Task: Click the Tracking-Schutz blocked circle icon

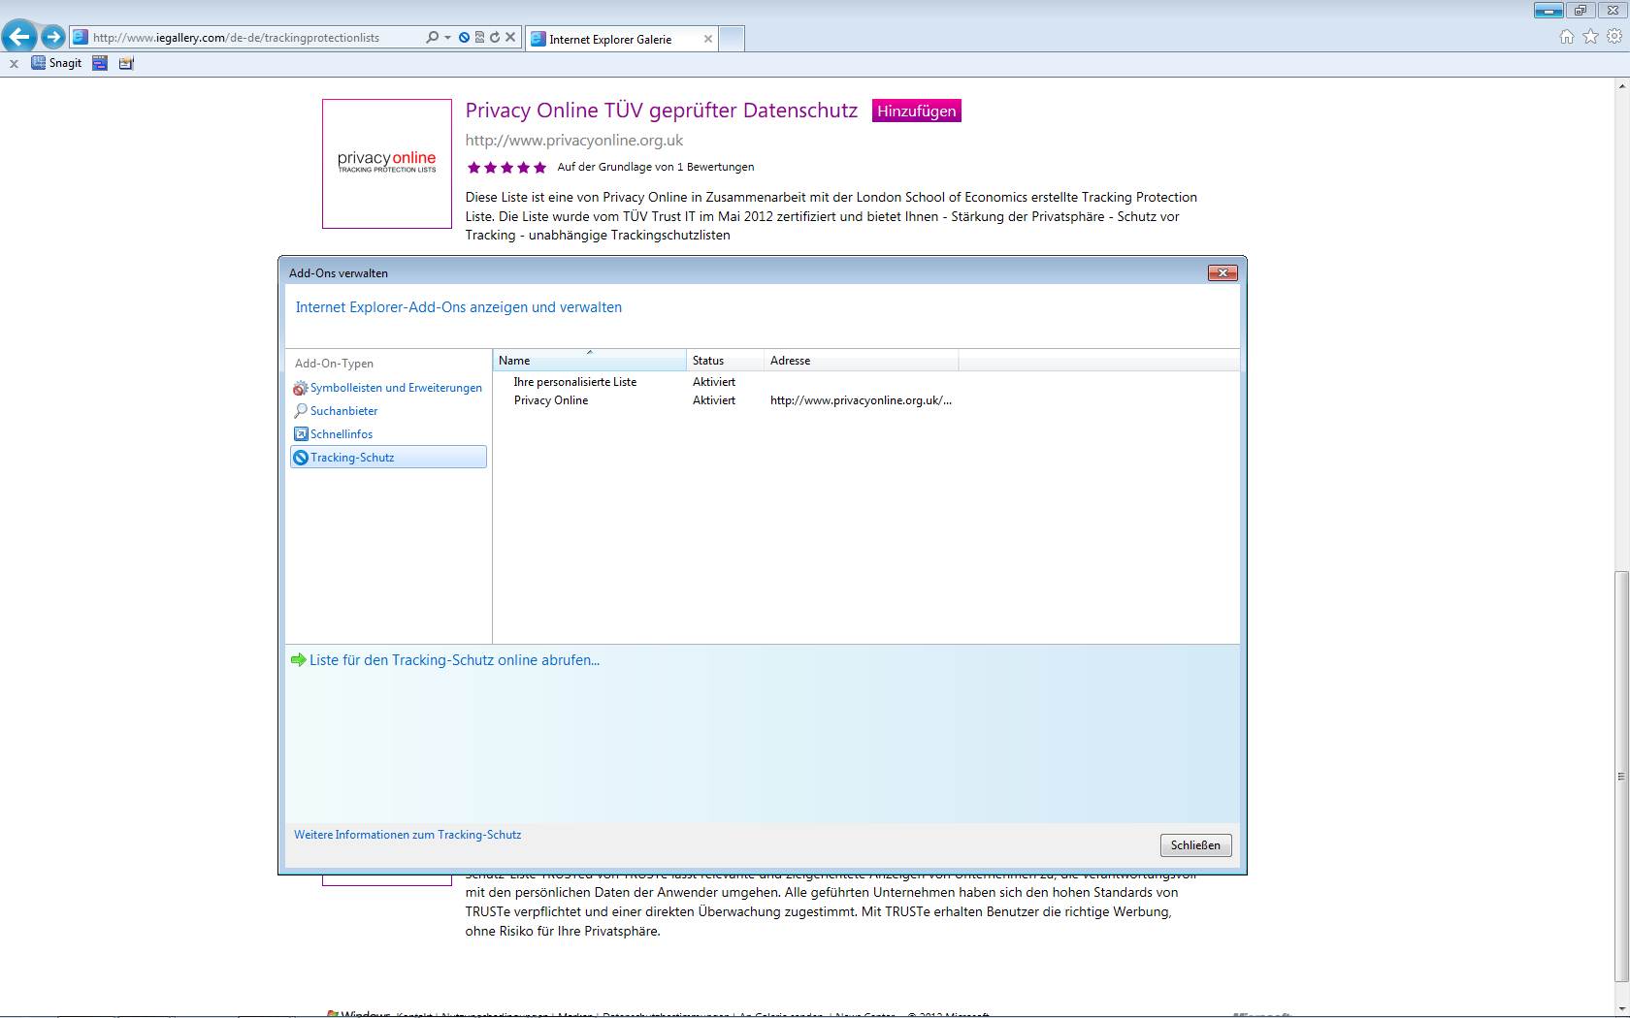Action: [301, 458]
